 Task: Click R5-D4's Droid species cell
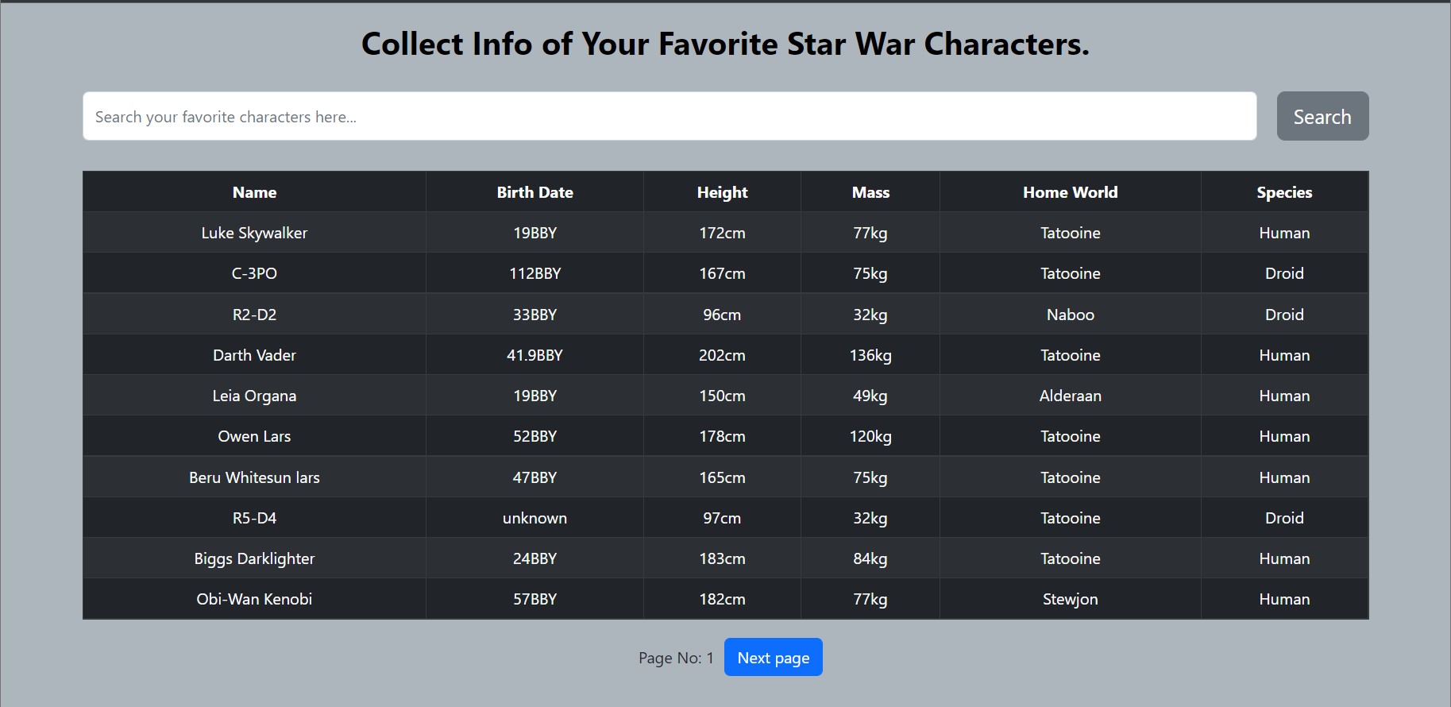point(1284,518)
